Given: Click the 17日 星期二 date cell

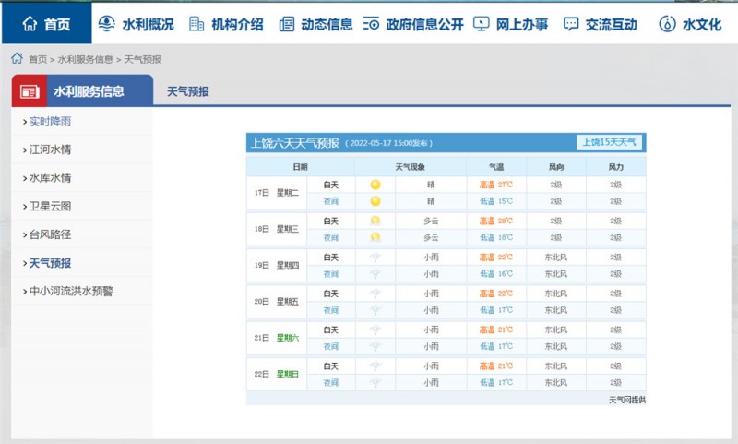Looking at the screenshot, I should click(x=277, y=193).
